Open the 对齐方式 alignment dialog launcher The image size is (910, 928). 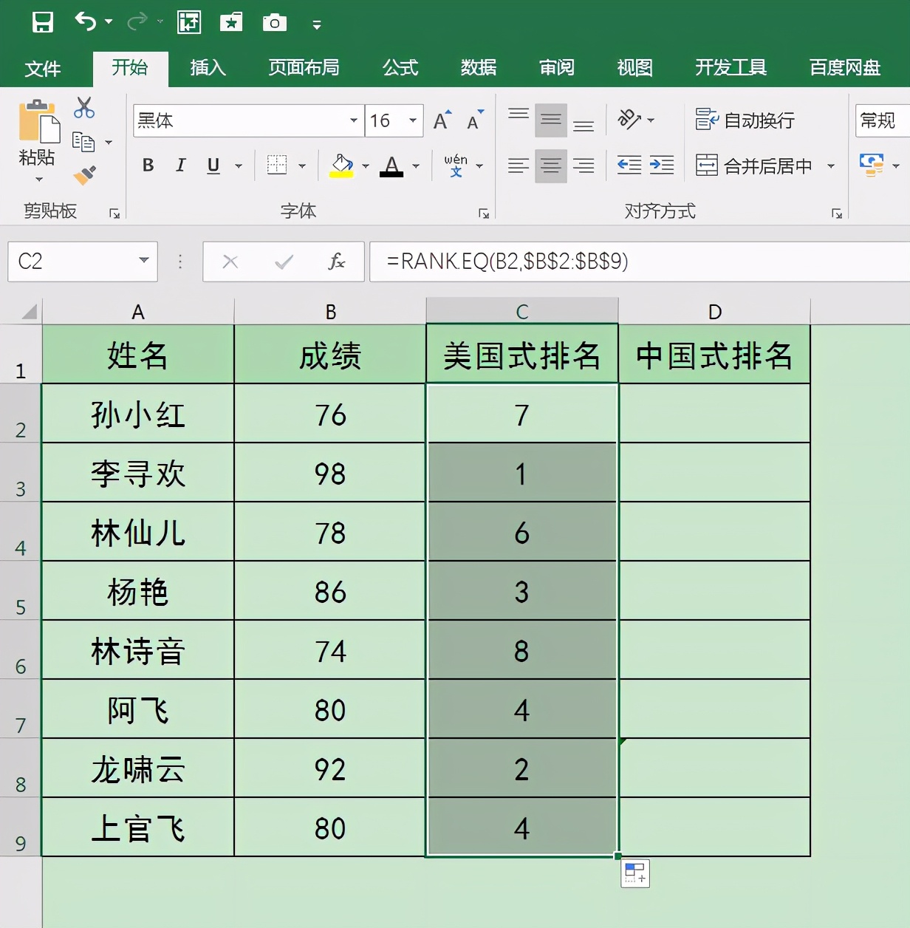click(837, 214)
